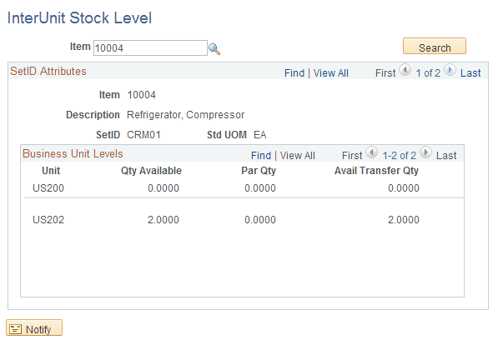Go to Last in SetID Attributes
This screenshot has height=345, width=498.
[x=470, y=73]
